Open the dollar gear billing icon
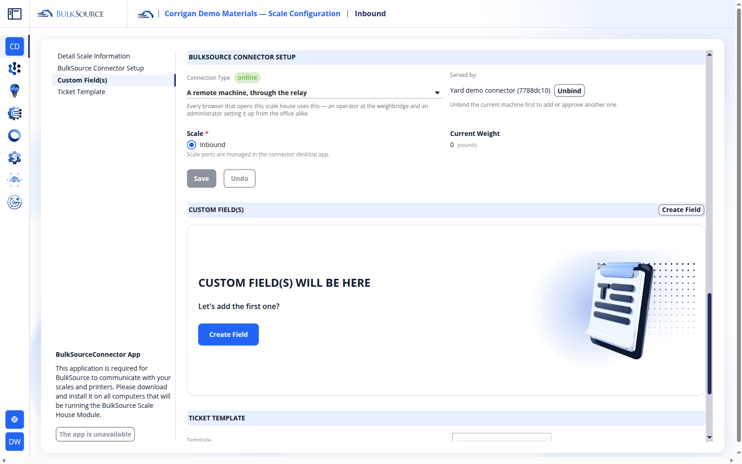This screenshot has width=742, height=464. [15, 158]
